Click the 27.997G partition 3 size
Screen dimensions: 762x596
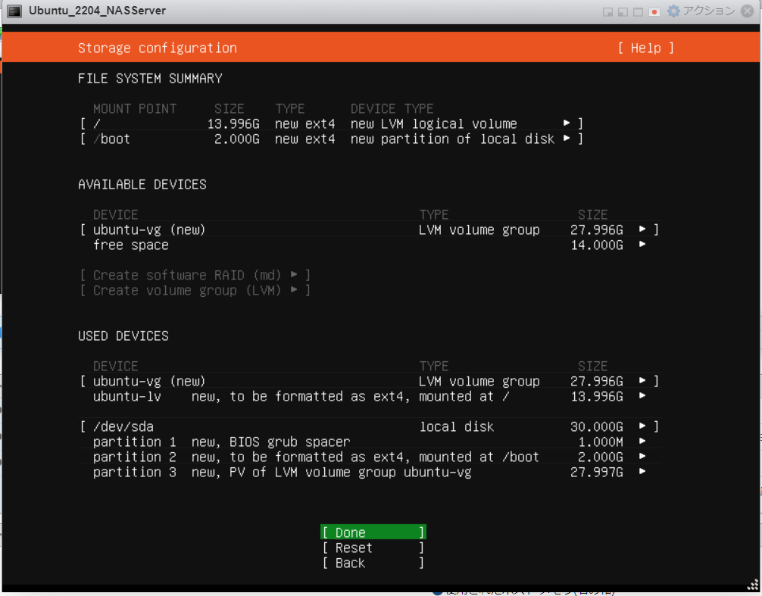[x=597, y=472]
